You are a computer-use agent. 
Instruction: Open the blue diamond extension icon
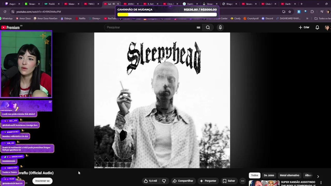point(305,12)
